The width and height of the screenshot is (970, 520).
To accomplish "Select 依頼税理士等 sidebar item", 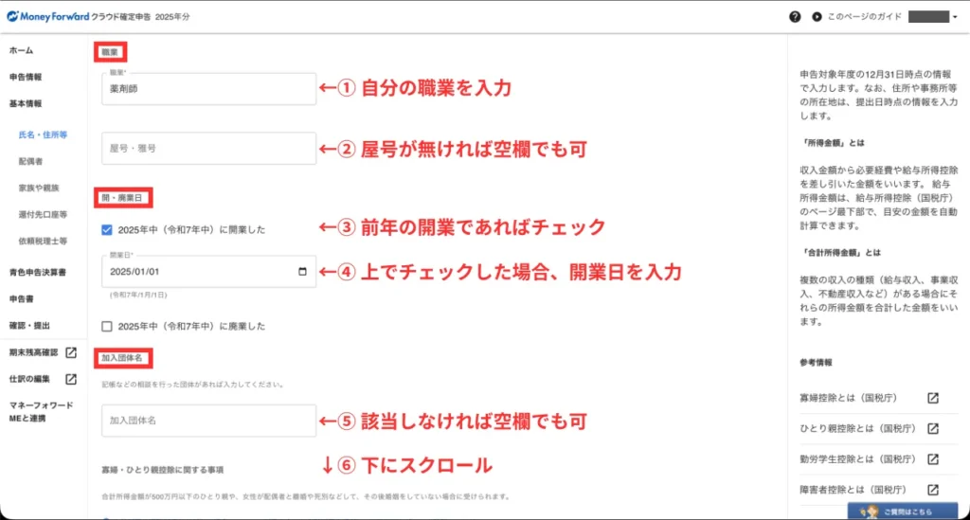I will (43, 242).
